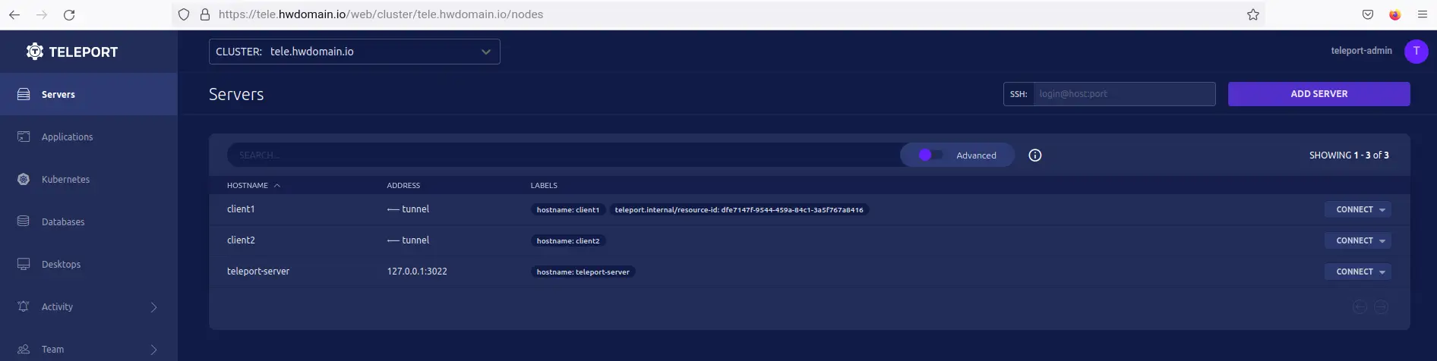Select the client1 hostname cell
Viewport: 1437px width, 361px height.
(x=241, y=209)
